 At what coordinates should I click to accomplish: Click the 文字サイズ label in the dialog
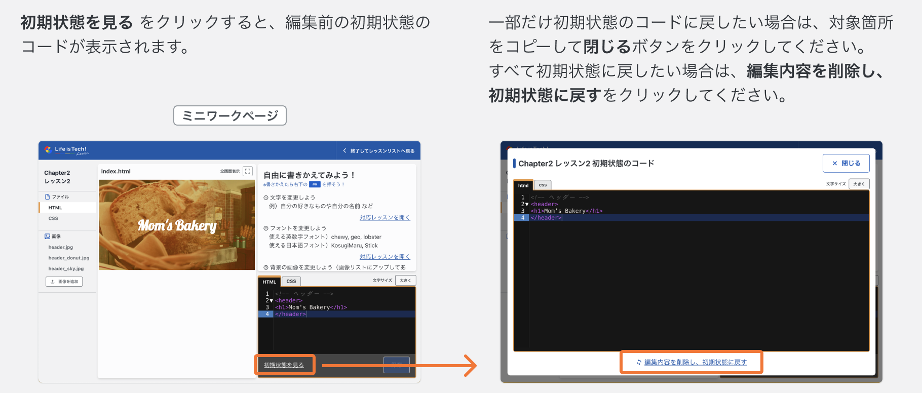(x=836, y=184)
